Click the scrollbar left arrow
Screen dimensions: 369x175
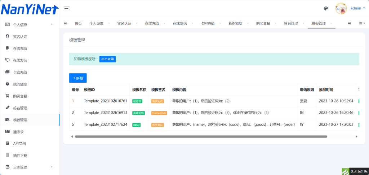coord(72,136)
